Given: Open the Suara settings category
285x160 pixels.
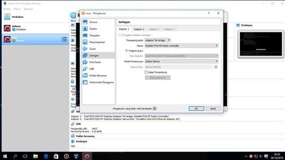Looking at the screenshot, I should 98,49.
